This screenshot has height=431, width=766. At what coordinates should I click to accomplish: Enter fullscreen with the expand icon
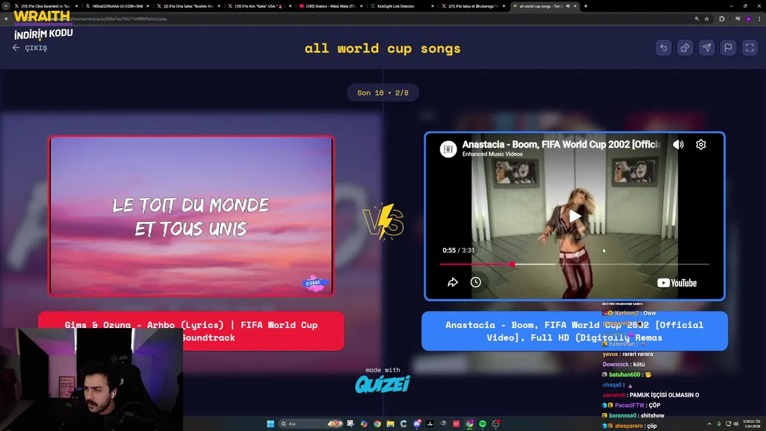(750, 48)
